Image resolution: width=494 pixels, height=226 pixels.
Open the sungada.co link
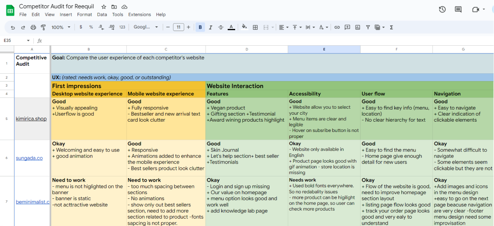[29, 158]
